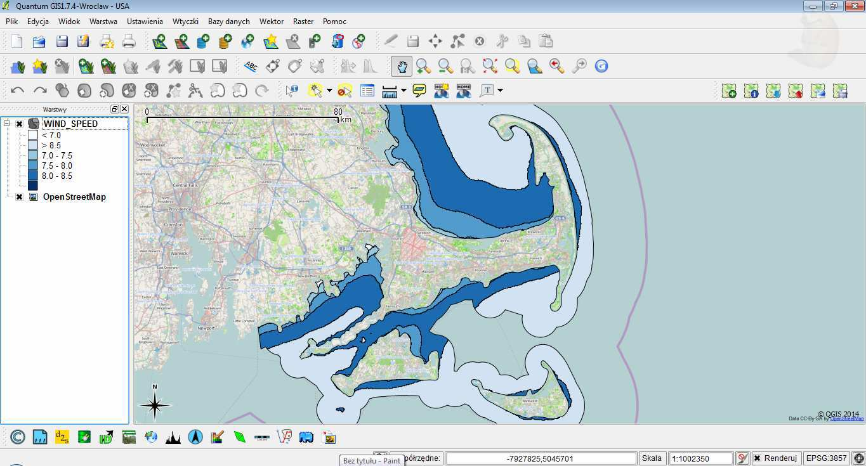Open the Plik menu

pos(11,21)
